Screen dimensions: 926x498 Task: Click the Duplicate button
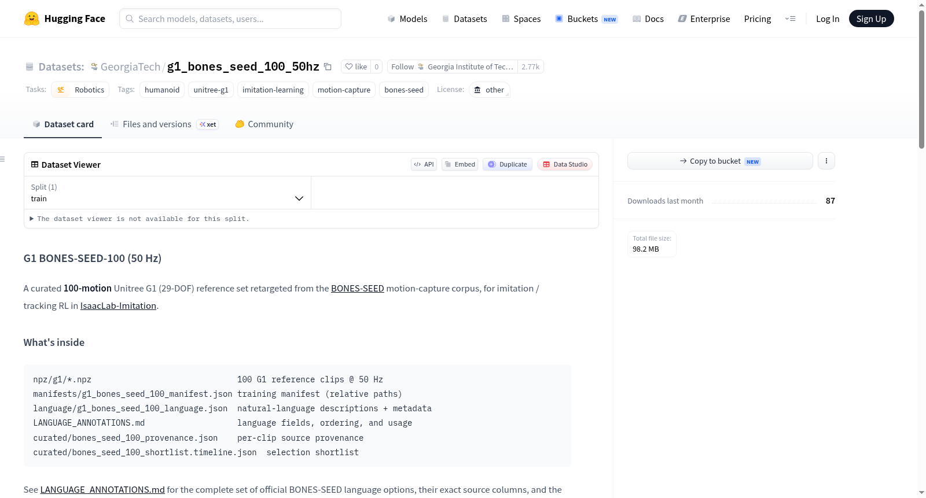[508, 164]
